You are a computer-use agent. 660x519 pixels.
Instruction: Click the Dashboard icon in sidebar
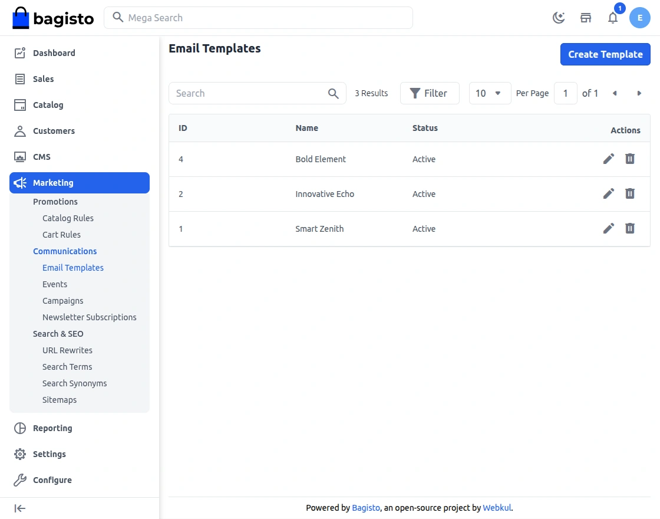pyautogui.click(x=20, y=53)
